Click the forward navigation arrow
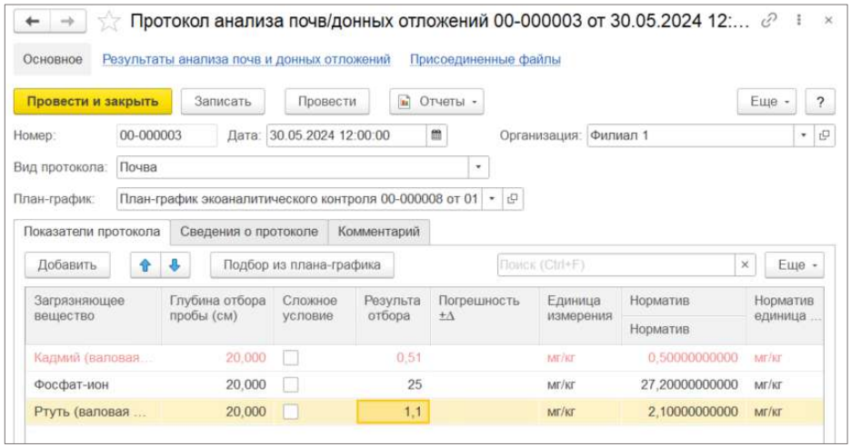 coord(67,22)
